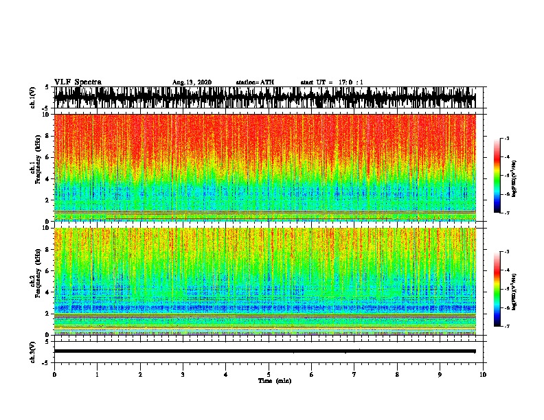Click the "ch.1(V)" axis label
The width and height of the screenshot is (544, 420).
pyautogui.click(x=32, y=97)
